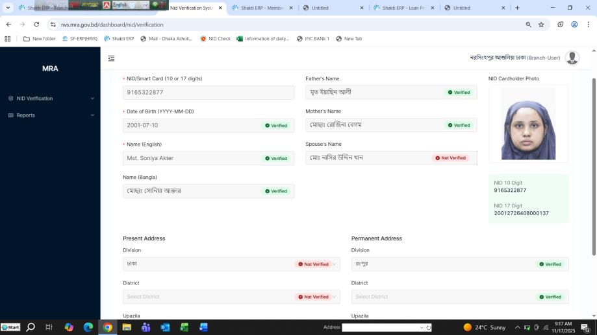The image size is (597, 335).
Task: Open the user profile avatar icon
Action: pyautogui.click(x=572, y=58)
